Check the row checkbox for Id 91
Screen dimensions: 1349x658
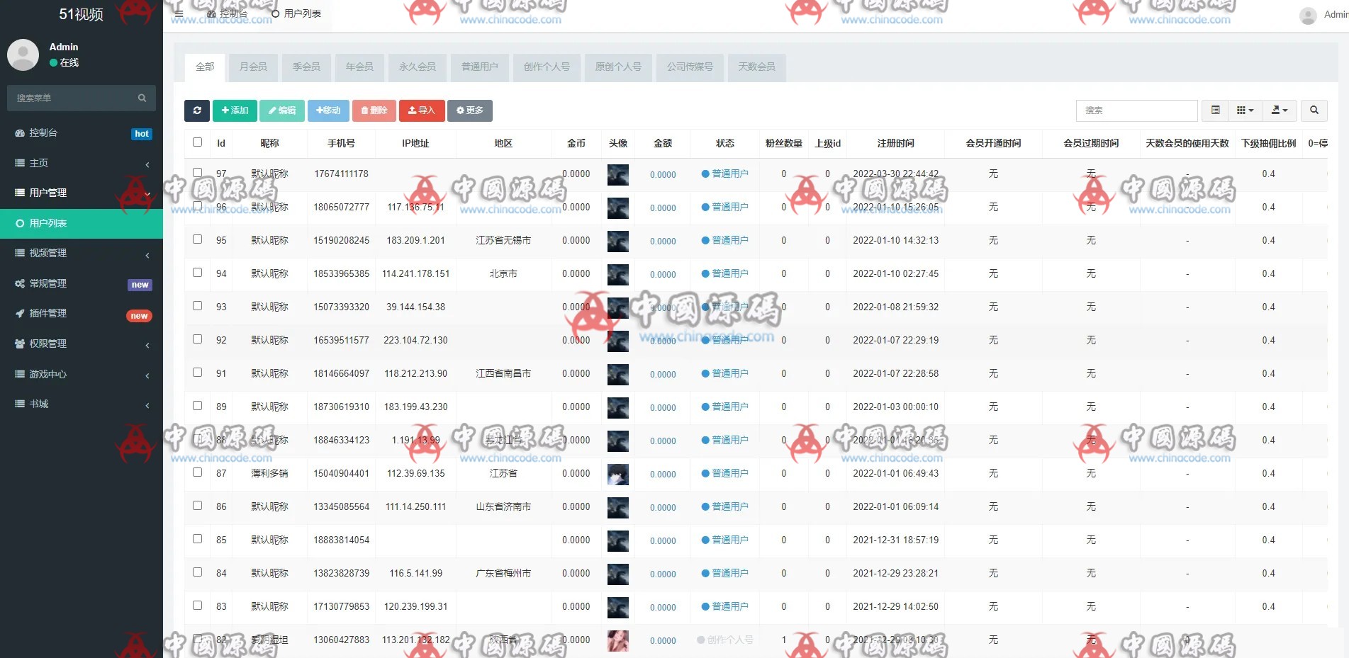pos(198,373)
